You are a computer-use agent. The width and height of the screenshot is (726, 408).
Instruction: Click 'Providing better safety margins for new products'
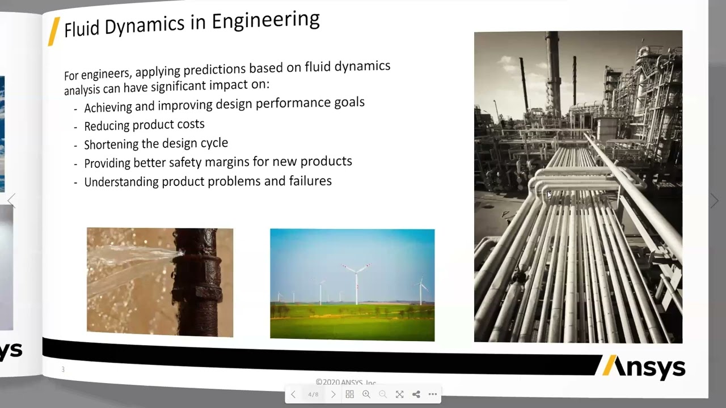[218, 162]
